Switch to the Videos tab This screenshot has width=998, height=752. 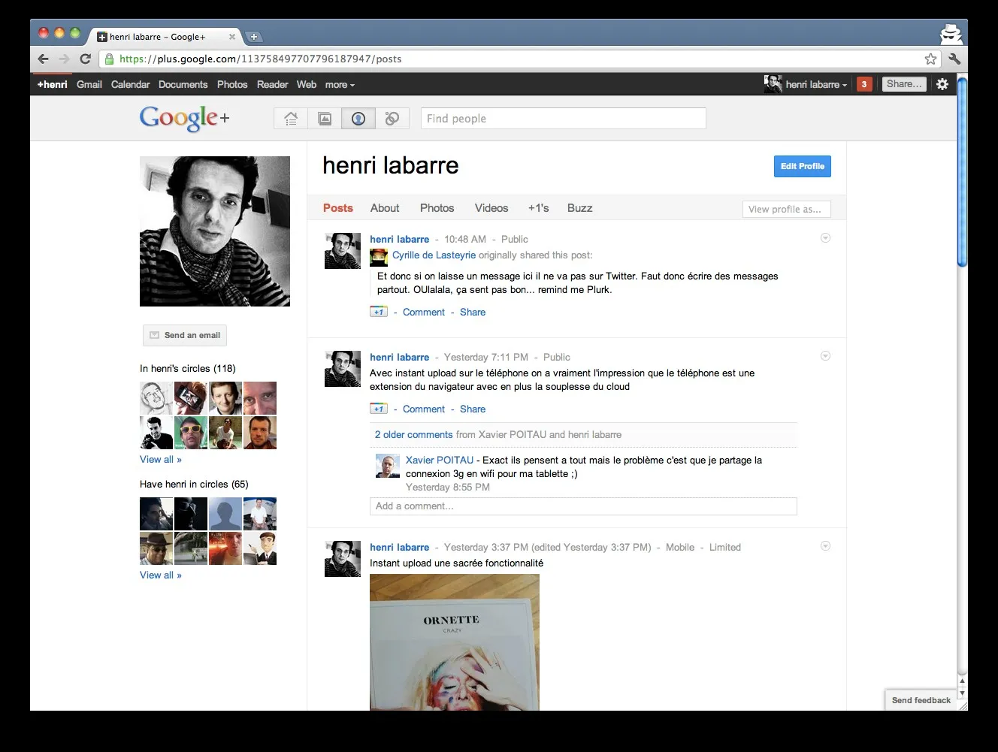[491, 208]
